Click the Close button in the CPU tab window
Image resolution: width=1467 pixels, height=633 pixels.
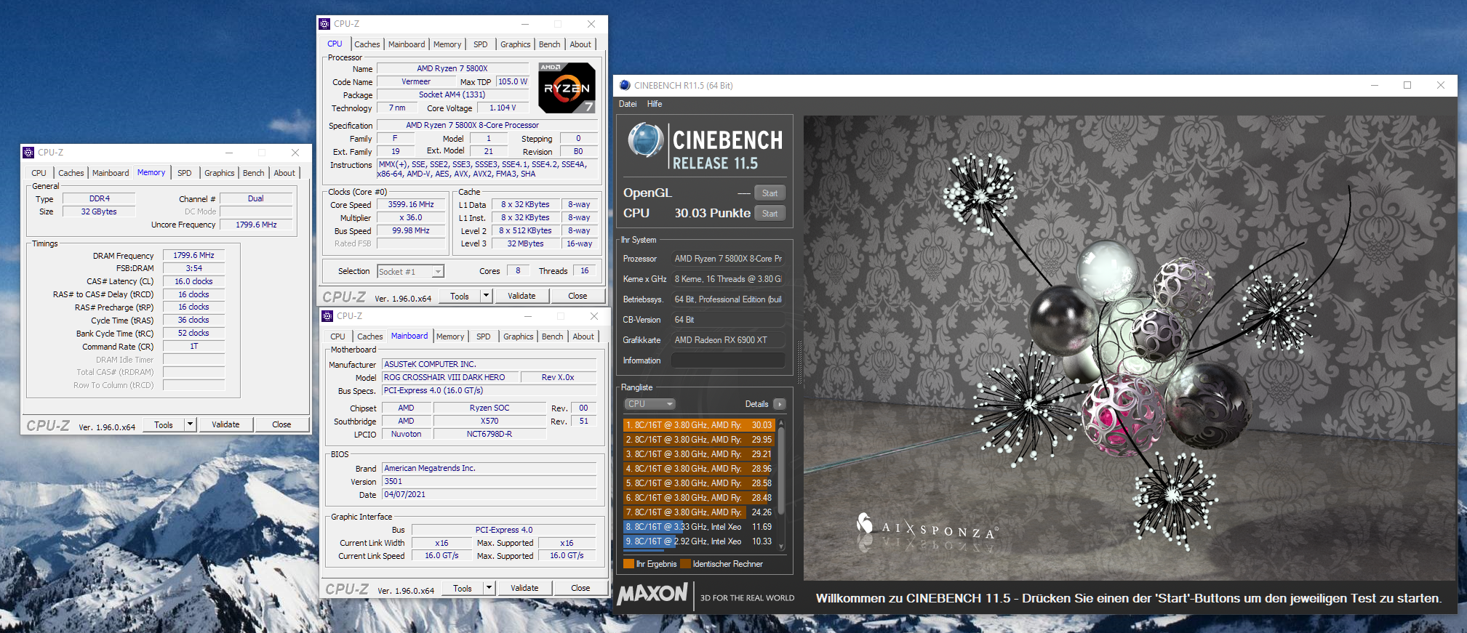(x=577, y=296)
